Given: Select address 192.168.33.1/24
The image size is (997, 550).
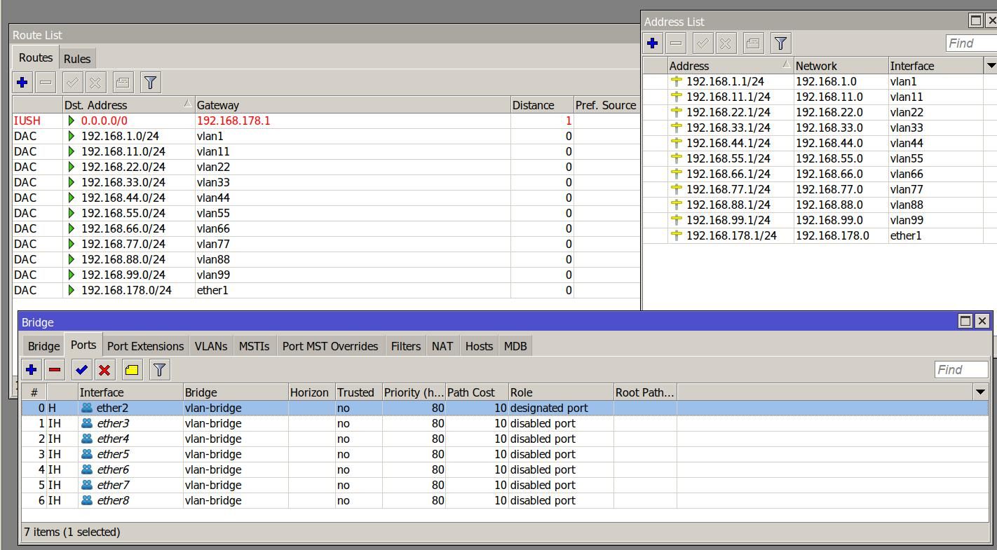Looking at the screenshot, I should 820,128.
